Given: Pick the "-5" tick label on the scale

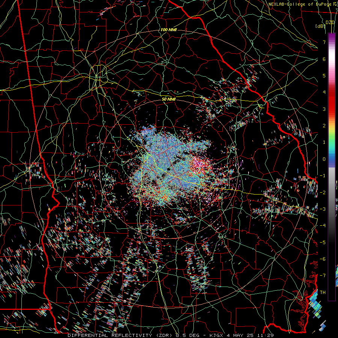Looking at the screenshot, I should (x=323, y=243).
